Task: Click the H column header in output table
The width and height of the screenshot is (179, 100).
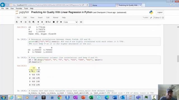Action: [39, 68]
